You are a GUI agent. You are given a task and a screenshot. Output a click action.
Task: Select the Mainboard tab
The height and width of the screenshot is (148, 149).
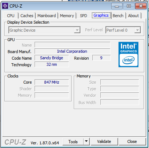[47, 16]
